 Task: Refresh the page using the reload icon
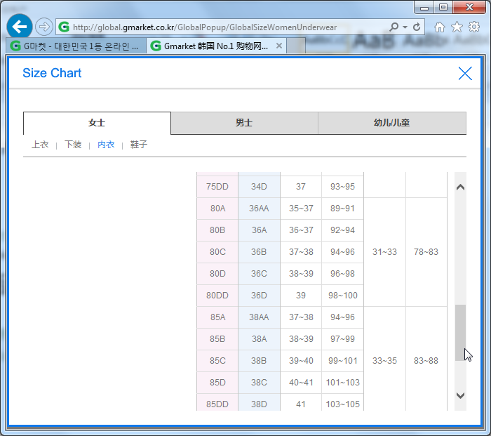tap(417, 27)
